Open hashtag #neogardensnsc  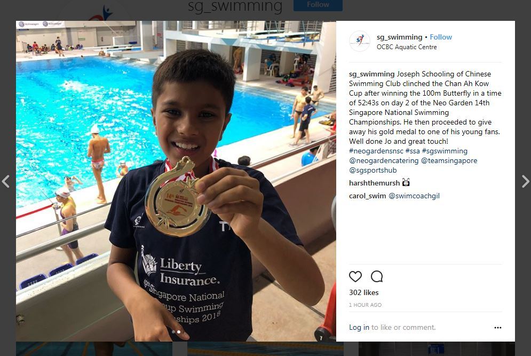(x=376, y=151)
